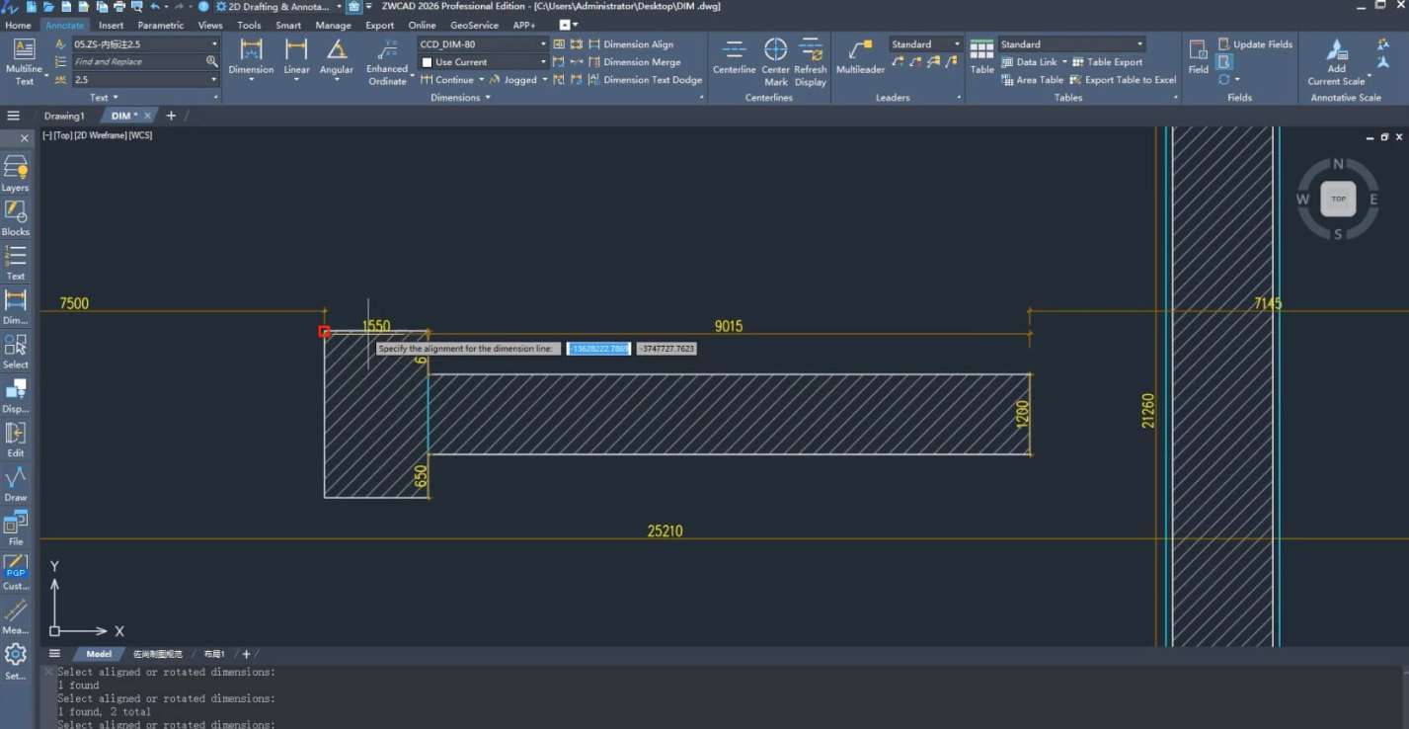This screenshot has height=729, width=1409.
Task: Open the 05.ZS text style dropdown
Action: (x=214, y=44)
